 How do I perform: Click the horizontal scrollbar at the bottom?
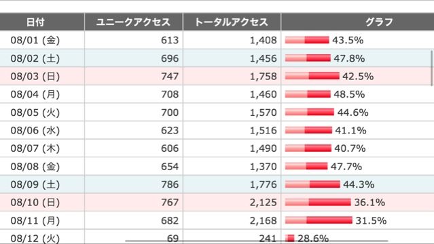coord(257,241)
